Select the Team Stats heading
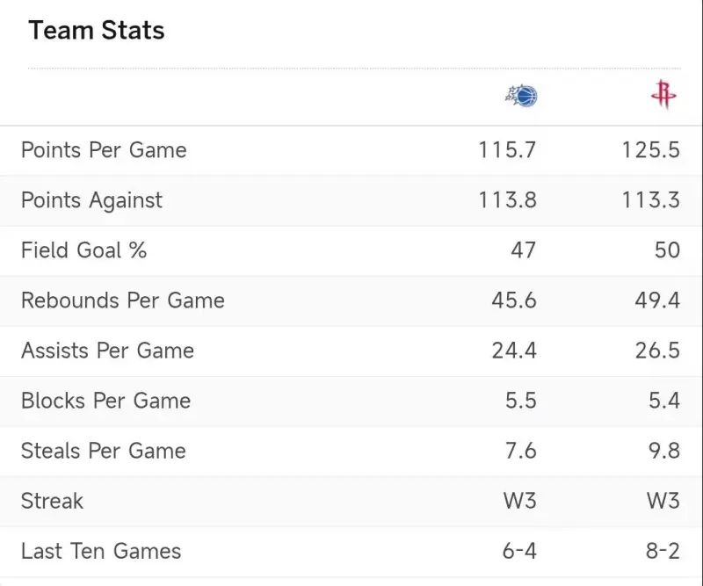This screenshot has width=703, height=586. (x=96, y=31)
